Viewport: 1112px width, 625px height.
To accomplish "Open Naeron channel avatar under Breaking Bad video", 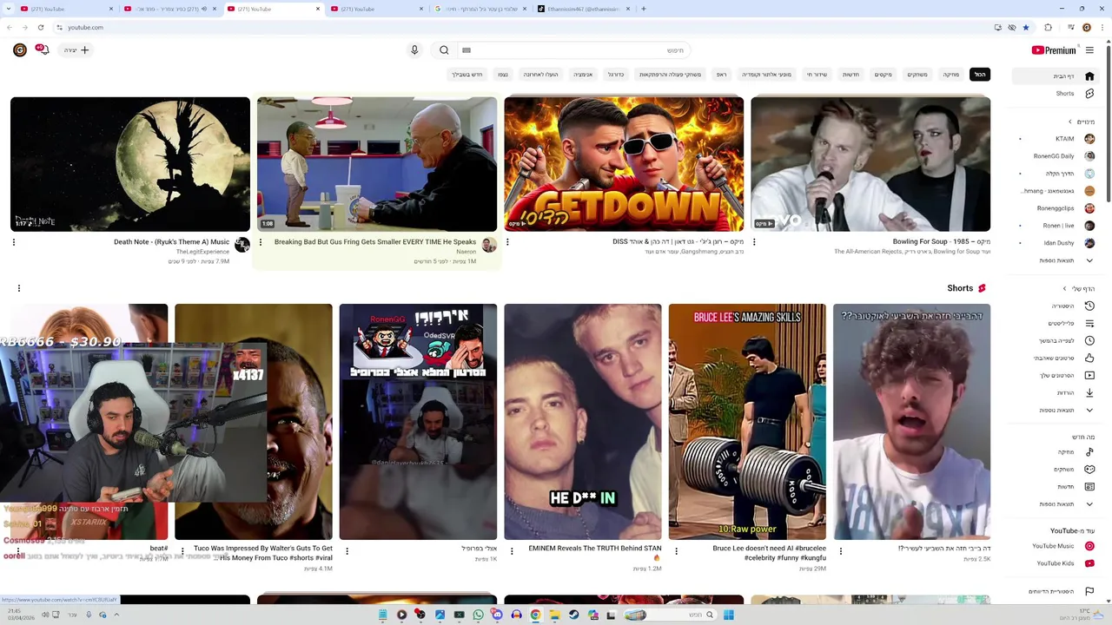I will [489, 246].
